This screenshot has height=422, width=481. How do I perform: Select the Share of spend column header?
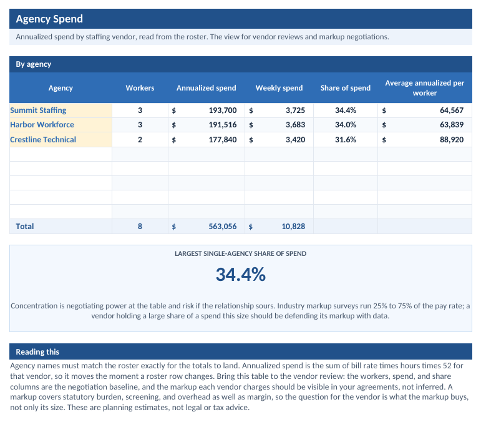coord(346,88)
